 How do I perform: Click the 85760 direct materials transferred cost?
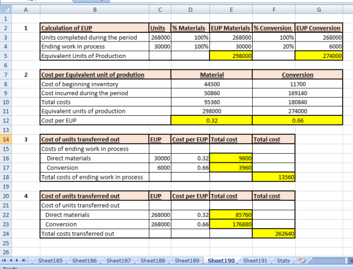(231, 215)
